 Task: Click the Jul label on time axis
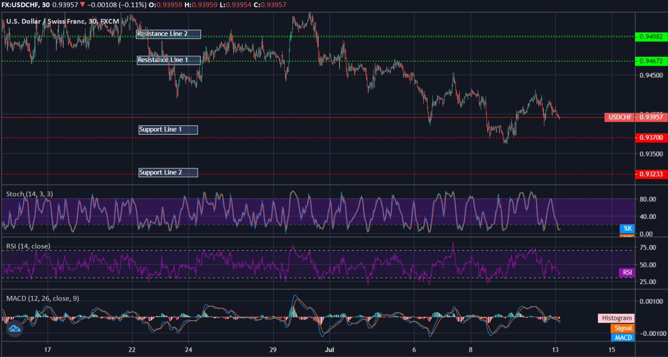[x=330, y=350]
